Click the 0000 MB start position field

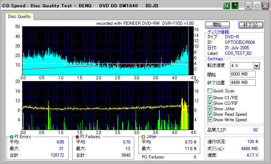click(243, 74)
